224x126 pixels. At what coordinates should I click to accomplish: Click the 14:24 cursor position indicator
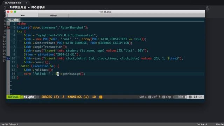(198, 97)
